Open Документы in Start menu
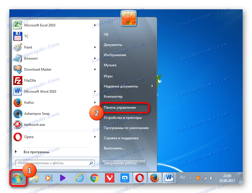 click(113, 45)
